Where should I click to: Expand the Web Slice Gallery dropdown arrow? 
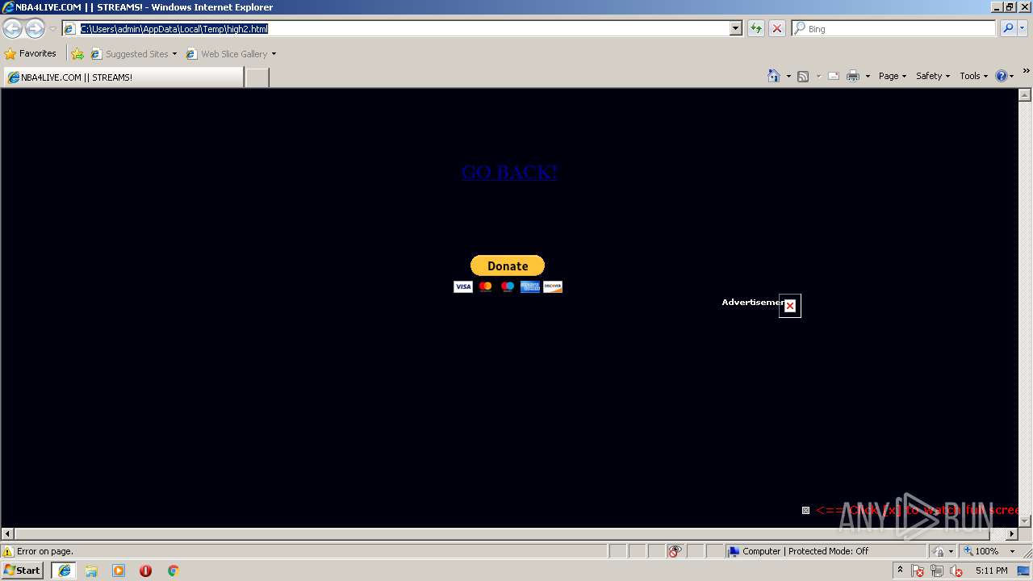coord(274,54)
